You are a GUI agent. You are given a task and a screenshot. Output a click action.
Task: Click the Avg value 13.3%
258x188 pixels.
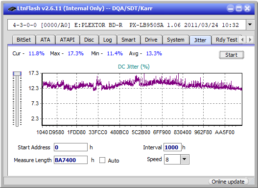point(154,53)
